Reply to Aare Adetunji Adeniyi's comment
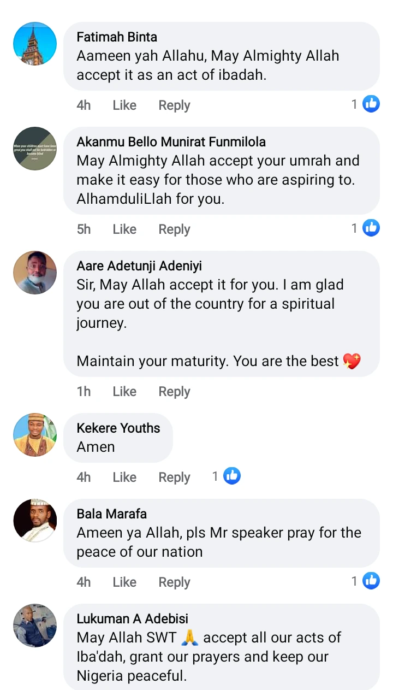 174,392
